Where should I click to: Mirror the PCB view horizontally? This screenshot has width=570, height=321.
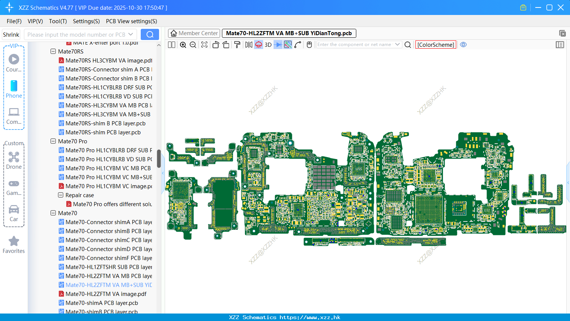tap(249, 45)
